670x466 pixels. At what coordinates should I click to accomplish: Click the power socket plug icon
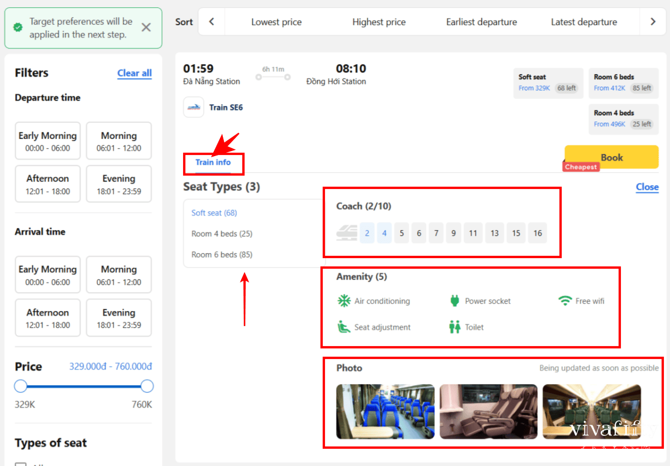tap(454, 301)
